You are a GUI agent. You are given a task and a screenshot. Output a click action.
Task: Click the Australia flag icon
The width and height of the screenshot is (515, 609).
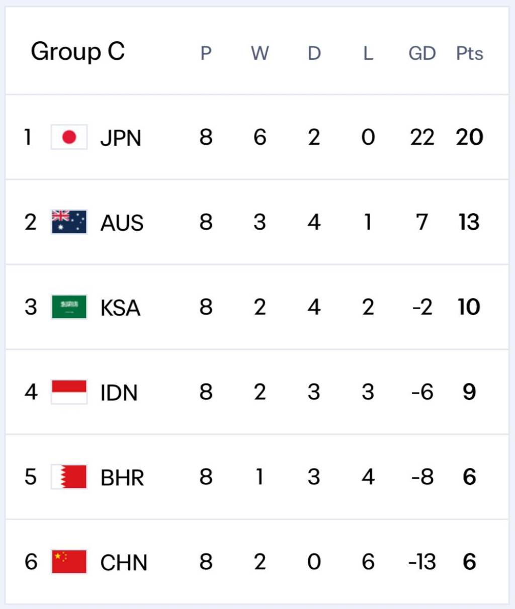(x=69, y=222)
